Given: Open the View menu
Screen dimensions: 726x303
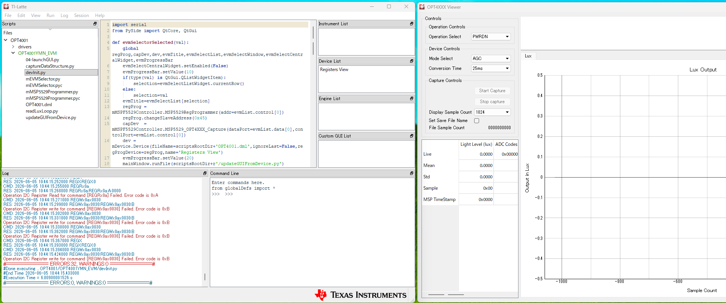Looking at the screenshot, I should [x=36, y=15].
